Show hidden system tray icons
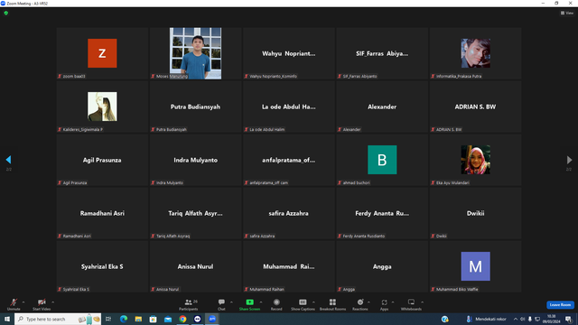Image resolution: width=578 pixels, height=325 pixels. pyautogui.click(x=516, y=319)
